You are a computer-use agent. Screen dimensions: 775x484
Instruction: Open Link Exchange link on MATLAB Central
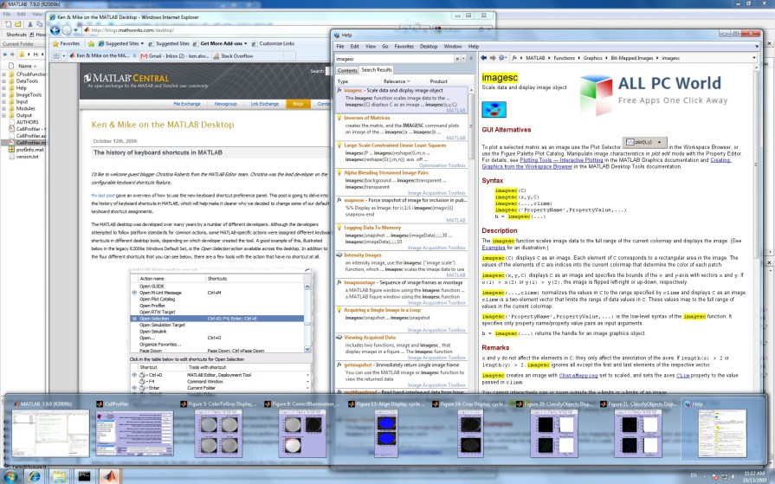pos(264,104)
